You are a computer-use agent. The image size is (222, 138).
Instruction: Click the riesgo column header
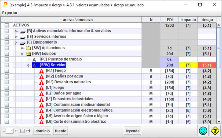point(207,20)
